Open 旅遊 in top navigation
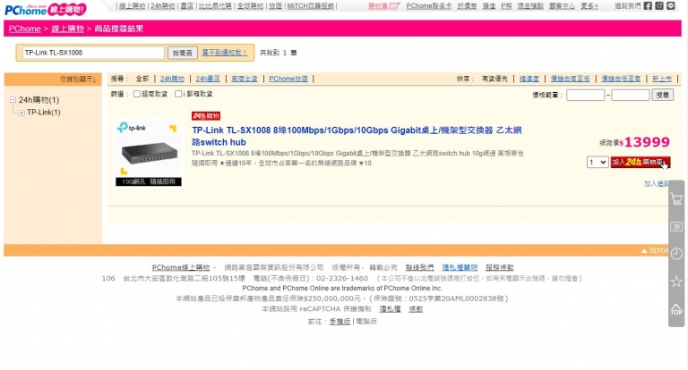The width and height of the screenshot is (688, 370). 275,5
